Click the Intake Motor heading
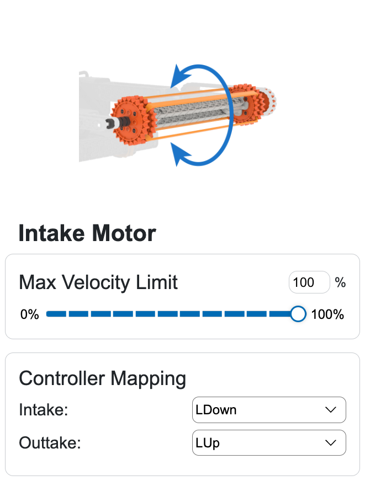Viewport: 365px width, 486px height. (87, 233)
